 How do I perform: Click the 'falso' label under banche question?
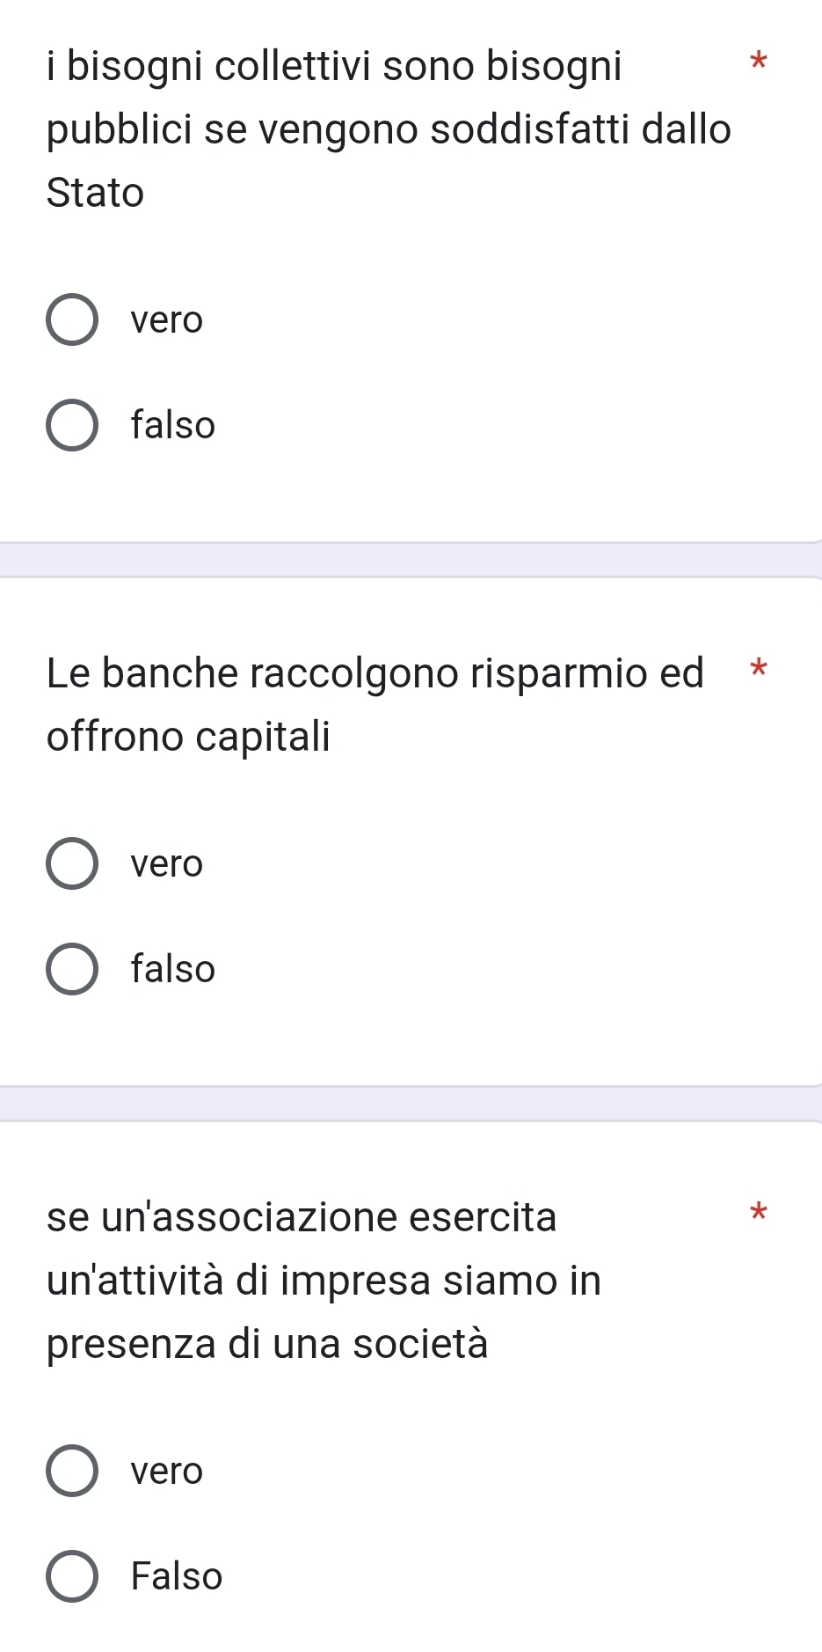coord(173,969)
